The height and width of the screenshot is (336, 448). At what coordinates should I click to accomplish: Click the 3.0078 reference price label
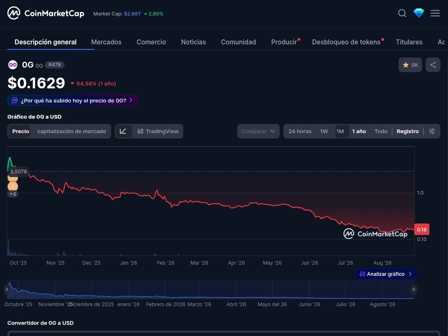point(18,171)
